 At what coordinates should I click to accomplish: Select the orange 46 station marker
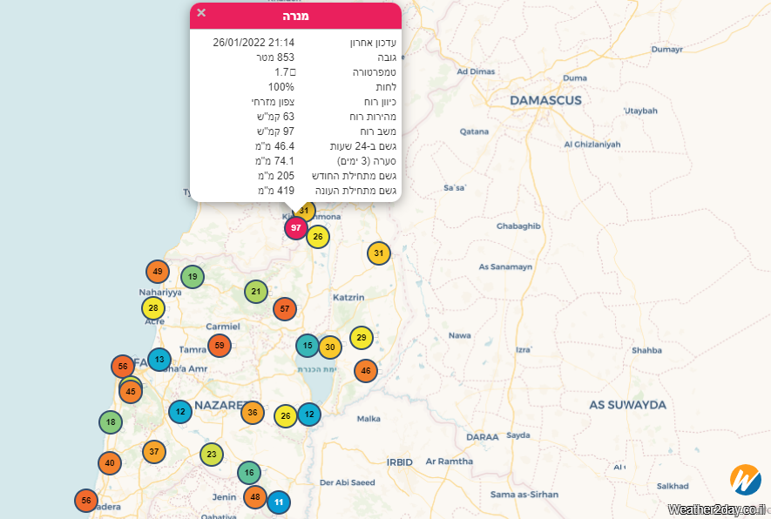[x=366, y=371]
